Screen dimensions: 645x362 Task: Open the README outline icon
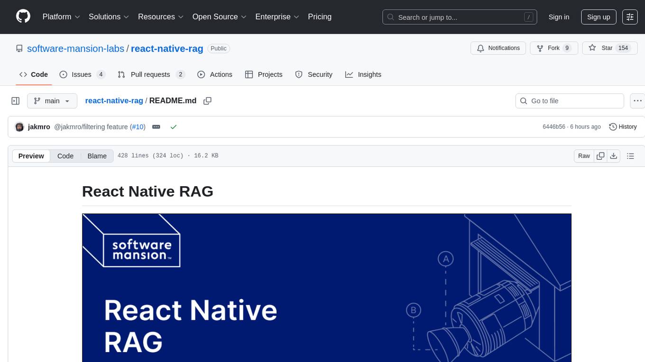630,156
